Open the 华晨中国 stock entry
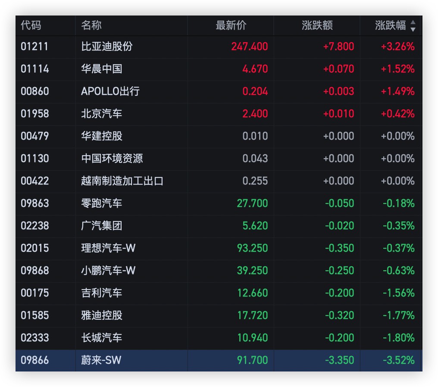Viewport: 438px width, 387px height. (102, 69)
